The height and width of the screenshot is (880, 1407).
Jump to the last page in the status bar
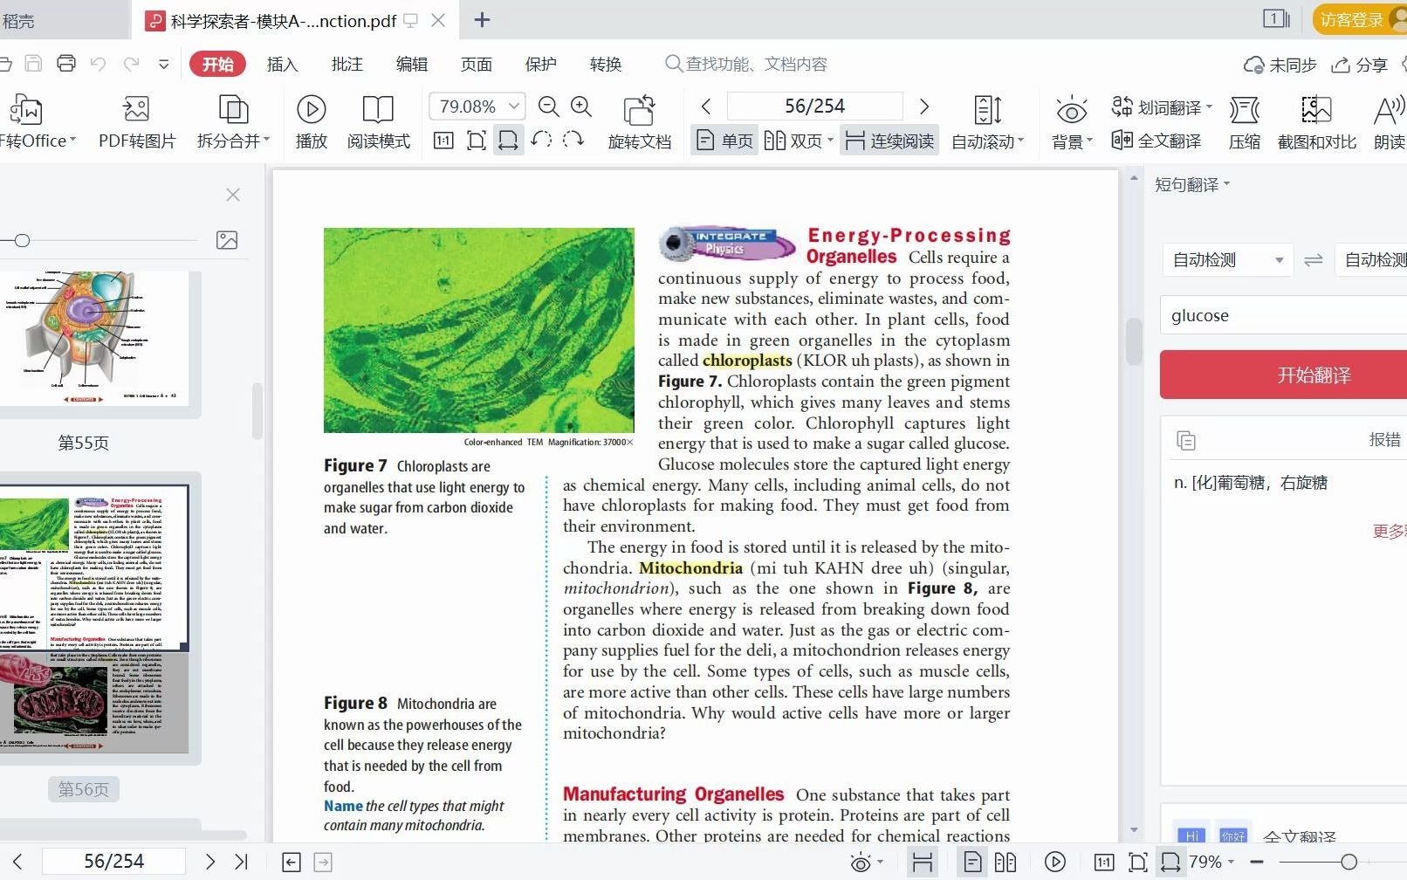(x=242, y=862)
